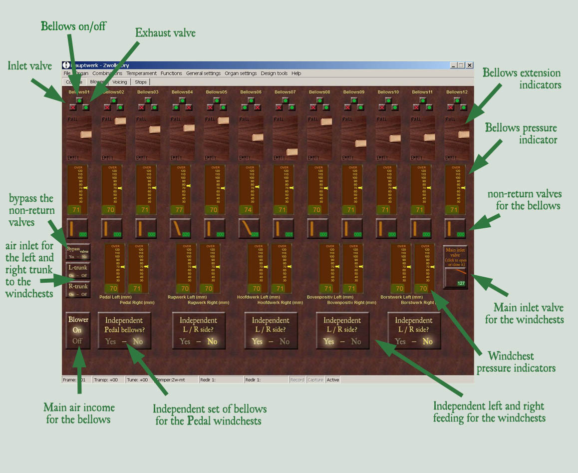This screenshot has height=473, width=578.
Task: Toggle the Bellows06 on/off icon
Action: (x=251, y=100)
